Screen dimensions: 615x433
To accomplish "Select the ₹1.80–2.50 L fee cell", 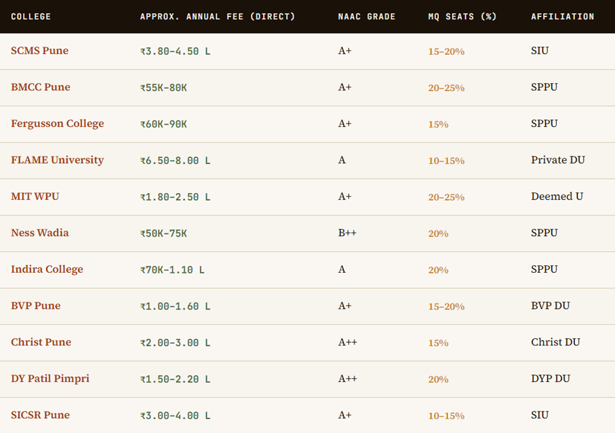I will coord(175,198).
